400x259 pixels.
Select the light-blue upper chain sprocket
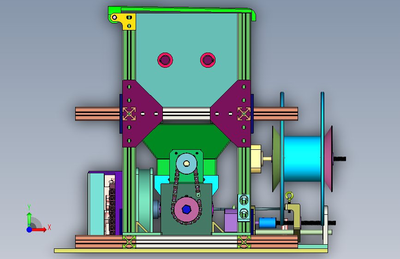pos(186,164)
